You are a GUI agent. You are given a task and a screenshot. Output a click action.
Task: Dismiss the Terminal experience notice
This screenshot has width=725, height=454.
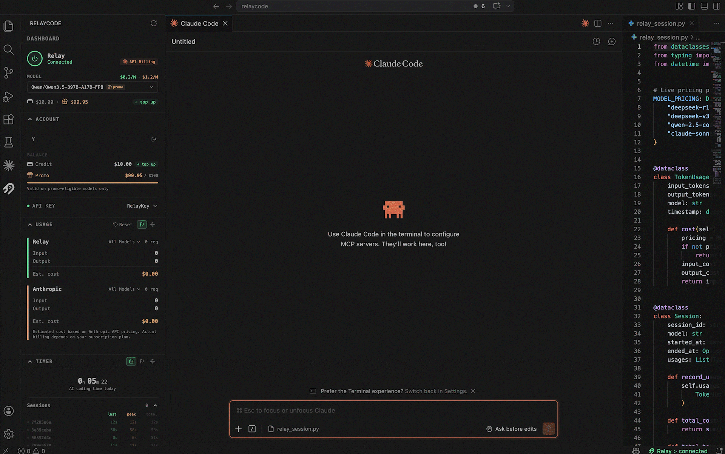(x=473, y=391)
